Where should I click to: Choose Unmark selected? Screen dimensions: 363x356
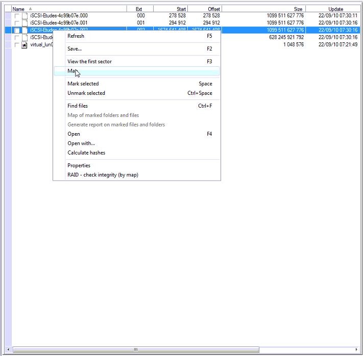point(137,93)
